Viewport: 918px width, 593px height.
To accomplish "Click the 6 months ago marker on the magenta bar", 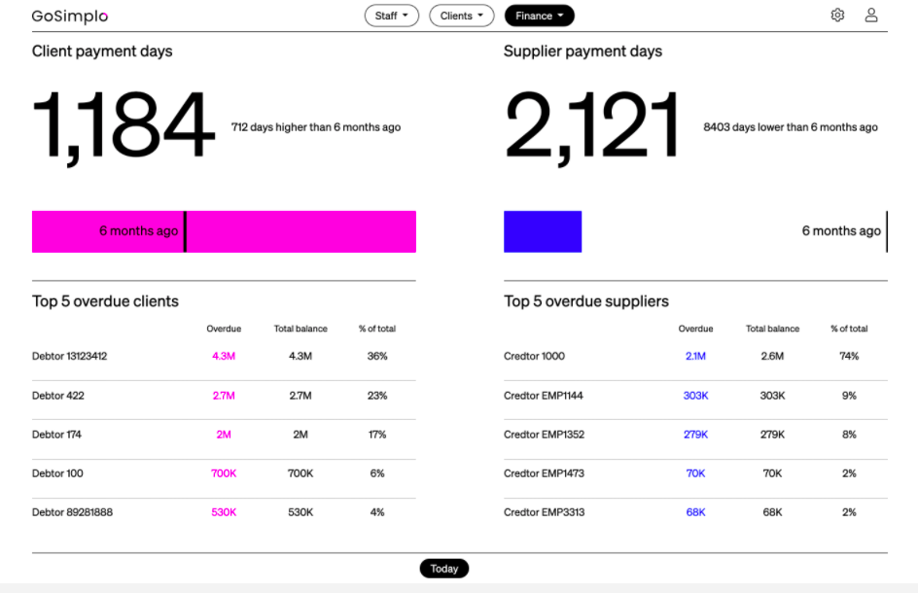I will point(185,231).
